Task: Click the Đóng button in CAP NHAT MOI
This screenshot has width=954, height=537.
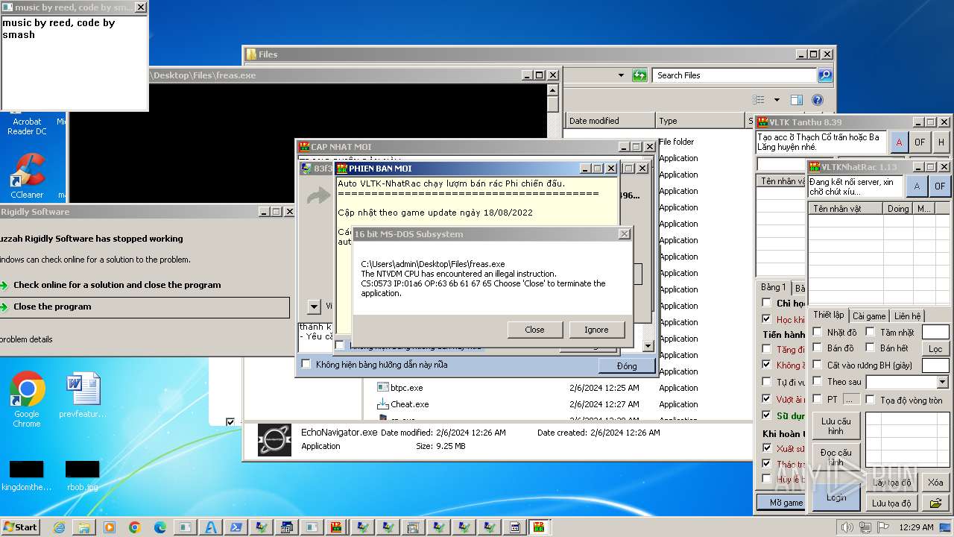Action: click(627, 365)
